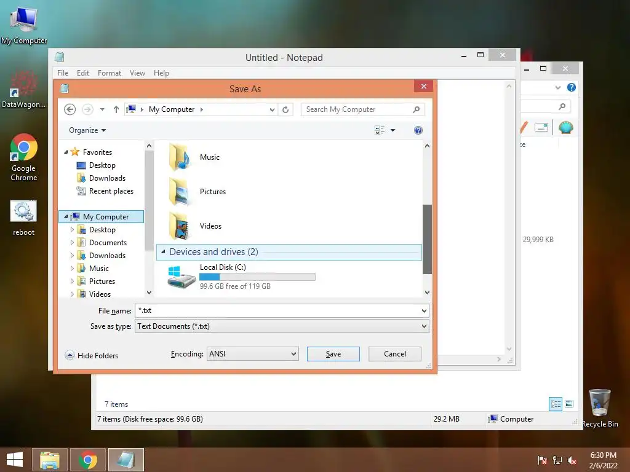
Task: Click the Save button
Action: pos(333,354)
